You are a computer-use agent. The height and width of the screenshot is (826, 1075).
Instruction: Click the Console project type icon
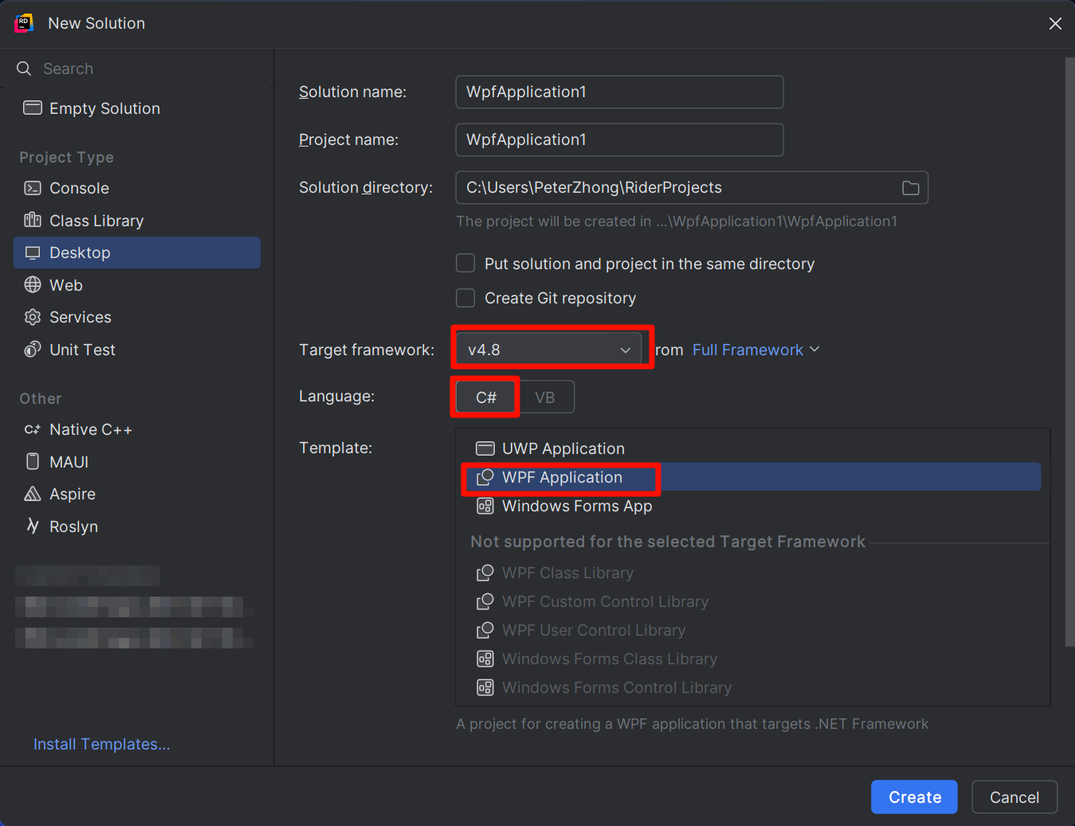[33, 188]
